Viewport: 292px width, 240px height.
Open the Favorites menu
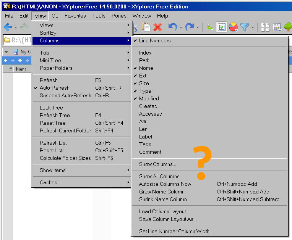coord(75,16)
